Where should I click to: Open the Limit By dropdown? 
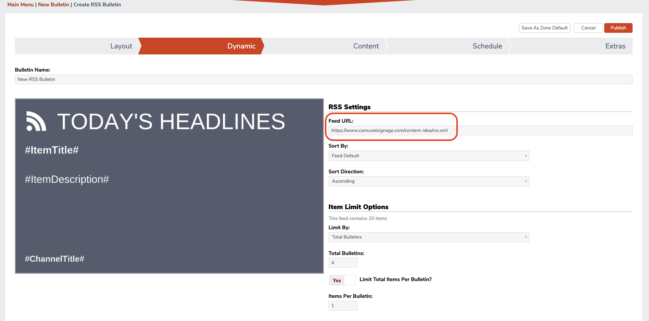pyautogui.click(x=429, y=237)
